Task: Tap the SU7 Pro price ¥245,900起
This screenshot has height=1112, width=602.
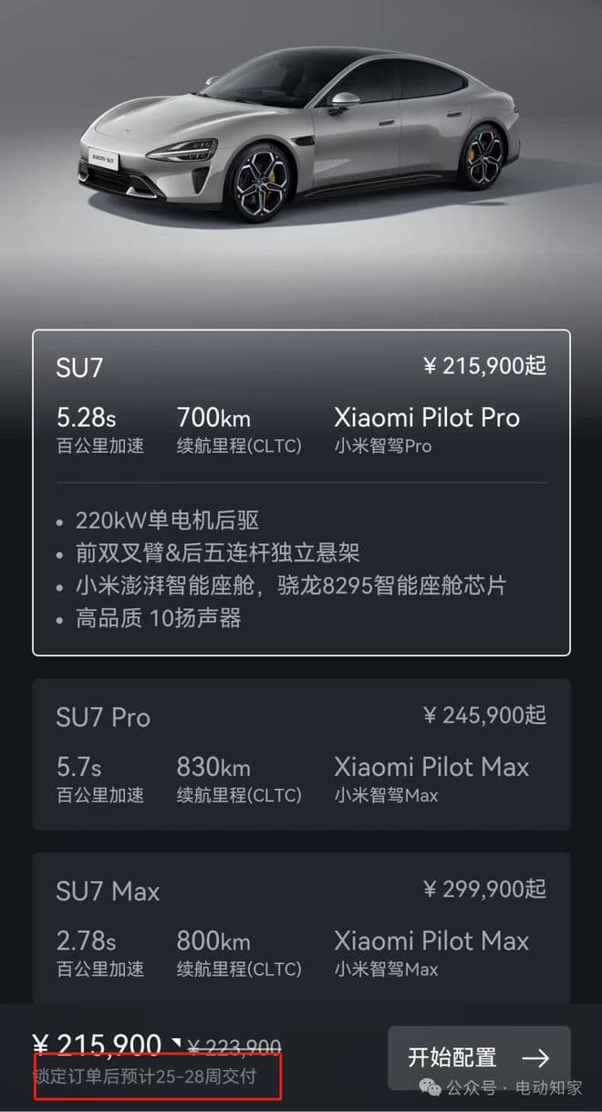Action: [484, 715]
